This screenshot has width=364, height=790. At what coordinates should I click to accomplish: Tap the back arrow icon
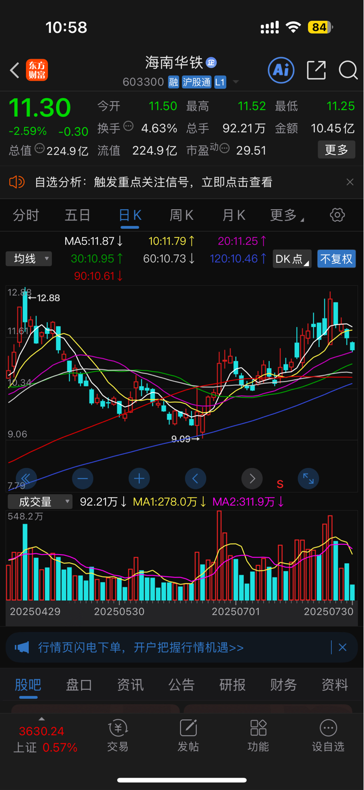(15, 70)
